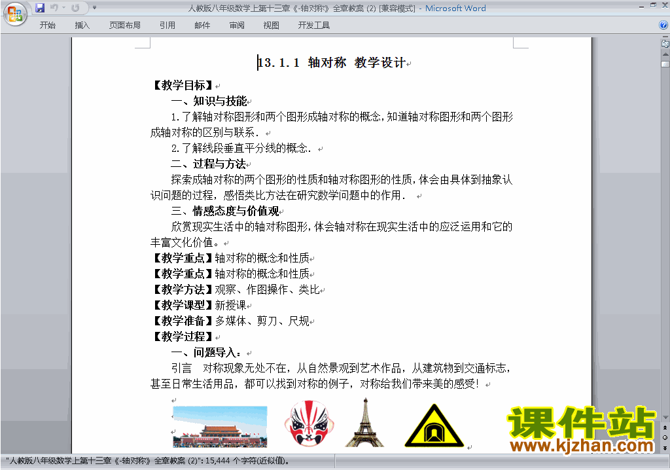Open the 审阅 ribbon tab
670x470 pixels.
pyautogui.click(x=237, y=26)
